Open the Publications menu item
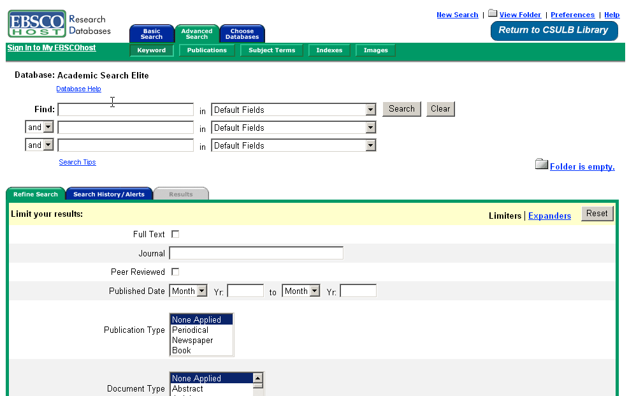The width and height of the screenshot is (636, 396). (207, 50)
